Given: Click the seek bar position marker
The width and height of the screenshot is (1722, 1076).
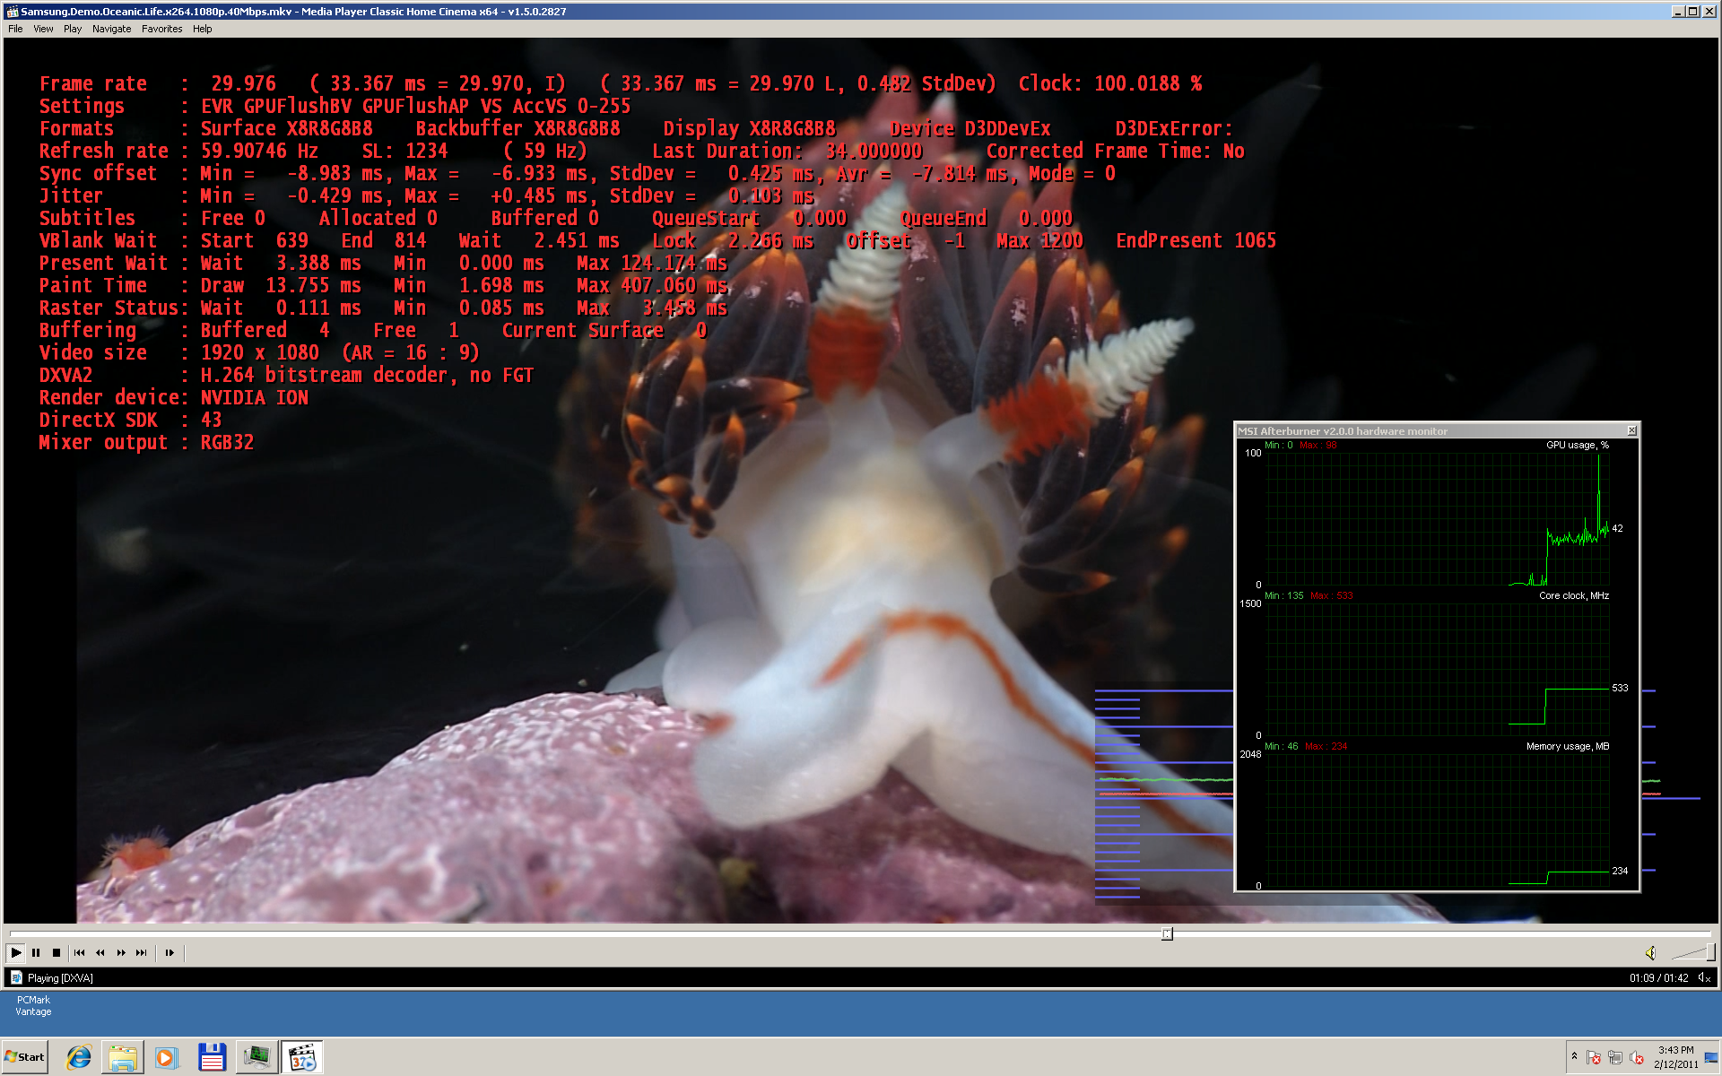Looking at the screenshot, I should click(x=1167, y=933).
